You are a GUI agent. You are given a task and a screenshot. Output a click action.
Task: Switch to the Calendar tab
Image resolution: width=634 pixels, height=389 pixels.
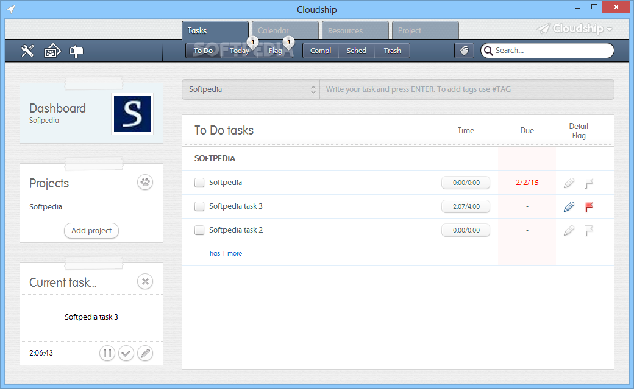(285, 30)
